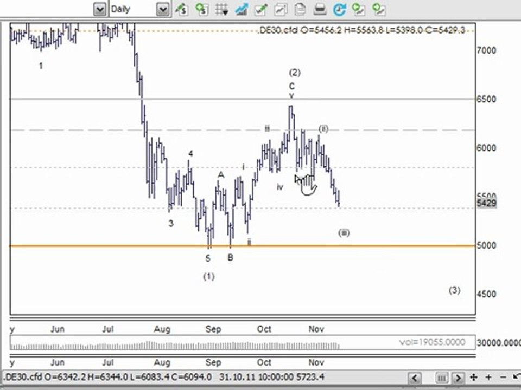Image resolution: width=521 pixels, height=390 pixels.
Task: Click the dashed gray horizontal line near 6200
Action: [242, 130]
